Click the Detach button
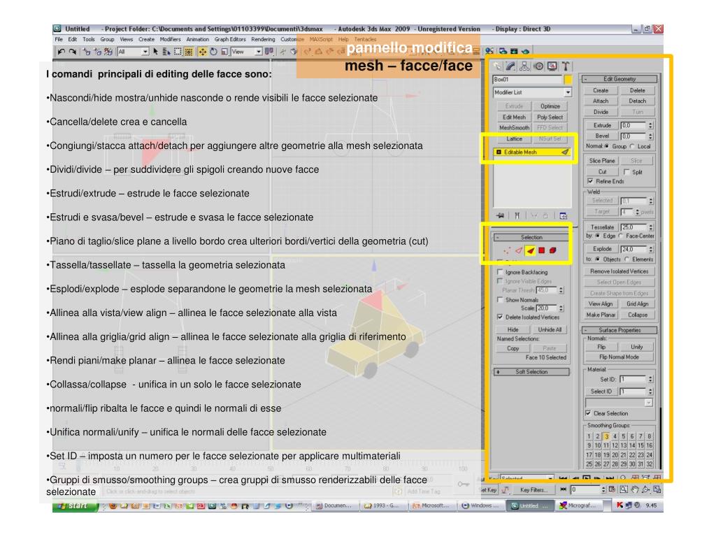 pyautogui.click(x=638, y=101)
